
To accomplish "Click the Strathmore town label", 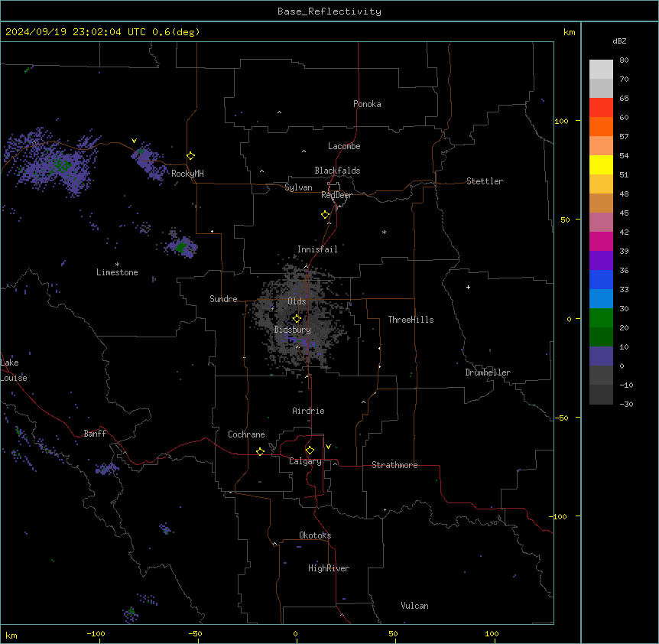I will click(x=394, y=465).
